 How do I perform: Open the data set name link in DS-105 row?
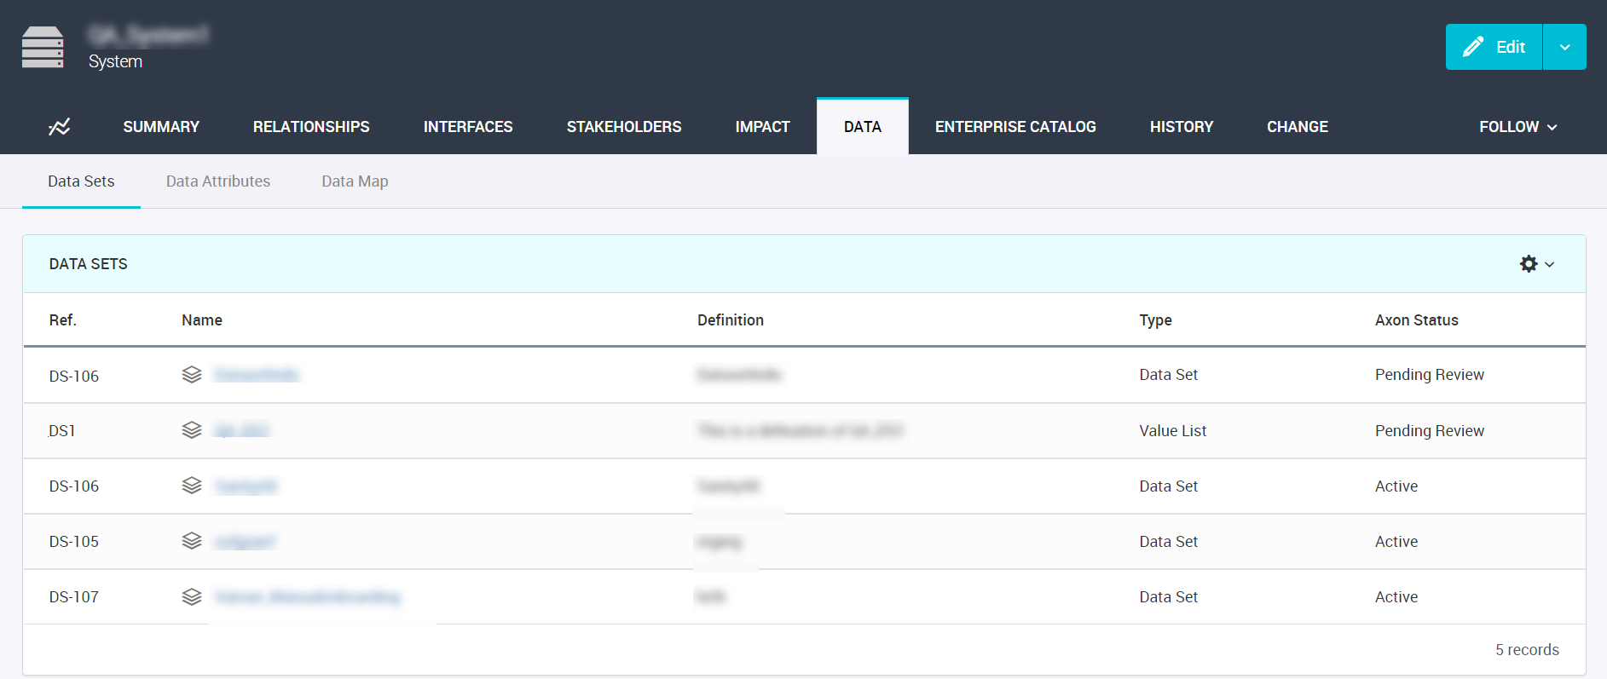(x=246, y=542)
